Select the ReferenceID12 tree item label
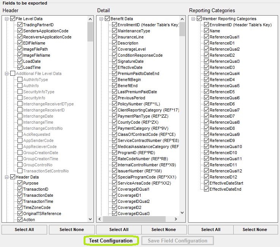Viewport: 280px width, 247px height. click(x=223, y=177)
